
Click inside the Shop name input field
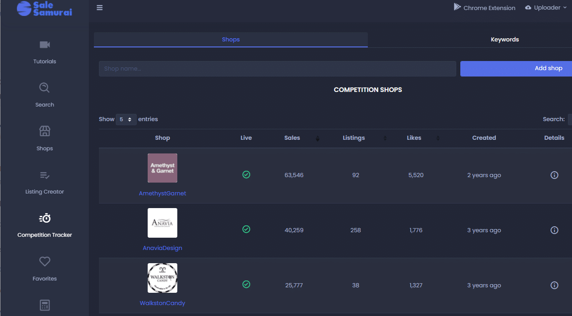pos(277,68)
